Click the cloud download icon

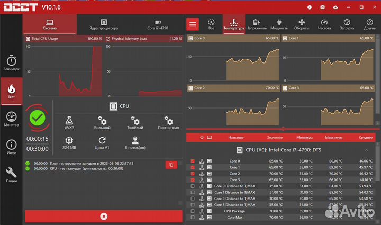point(335,7)
